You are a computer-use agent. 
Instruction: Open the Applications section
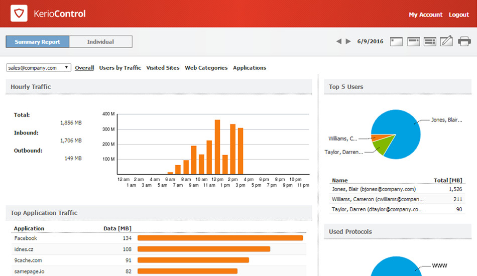250,68
